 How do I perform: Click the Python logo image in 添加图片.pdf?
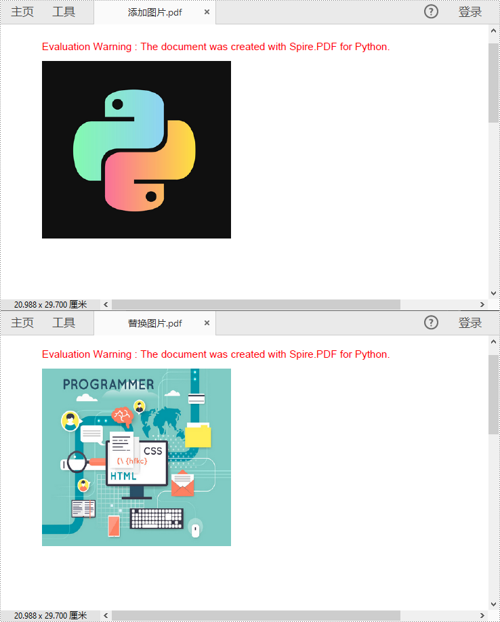coord(136,150)
